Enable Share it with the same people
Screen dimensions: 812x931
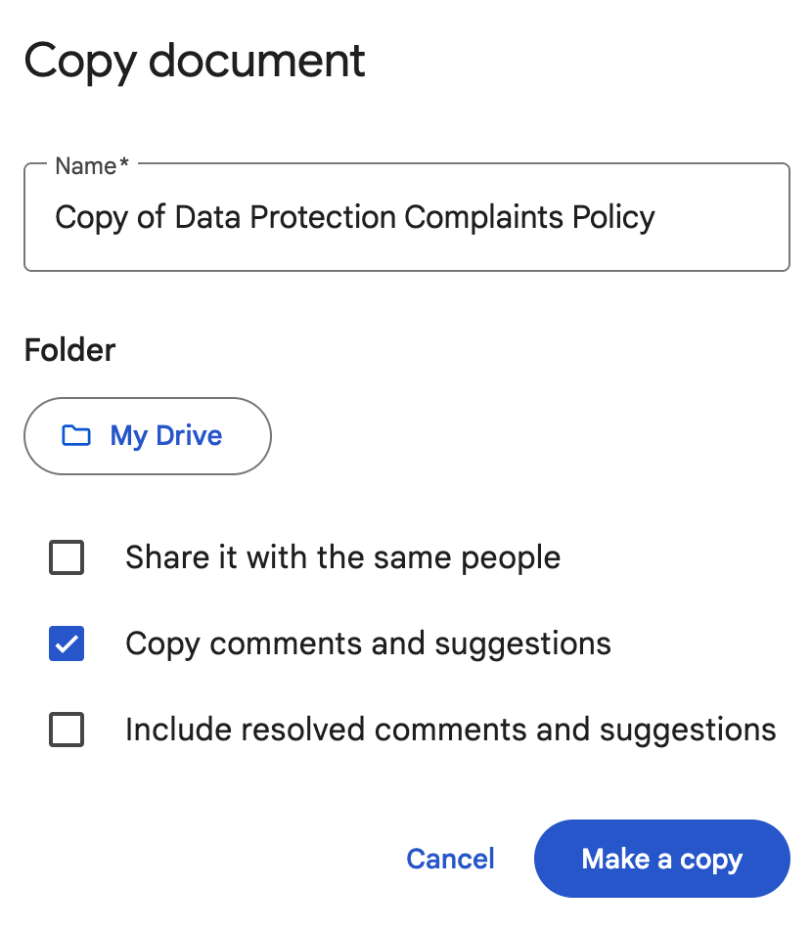(x=67, y=557)
